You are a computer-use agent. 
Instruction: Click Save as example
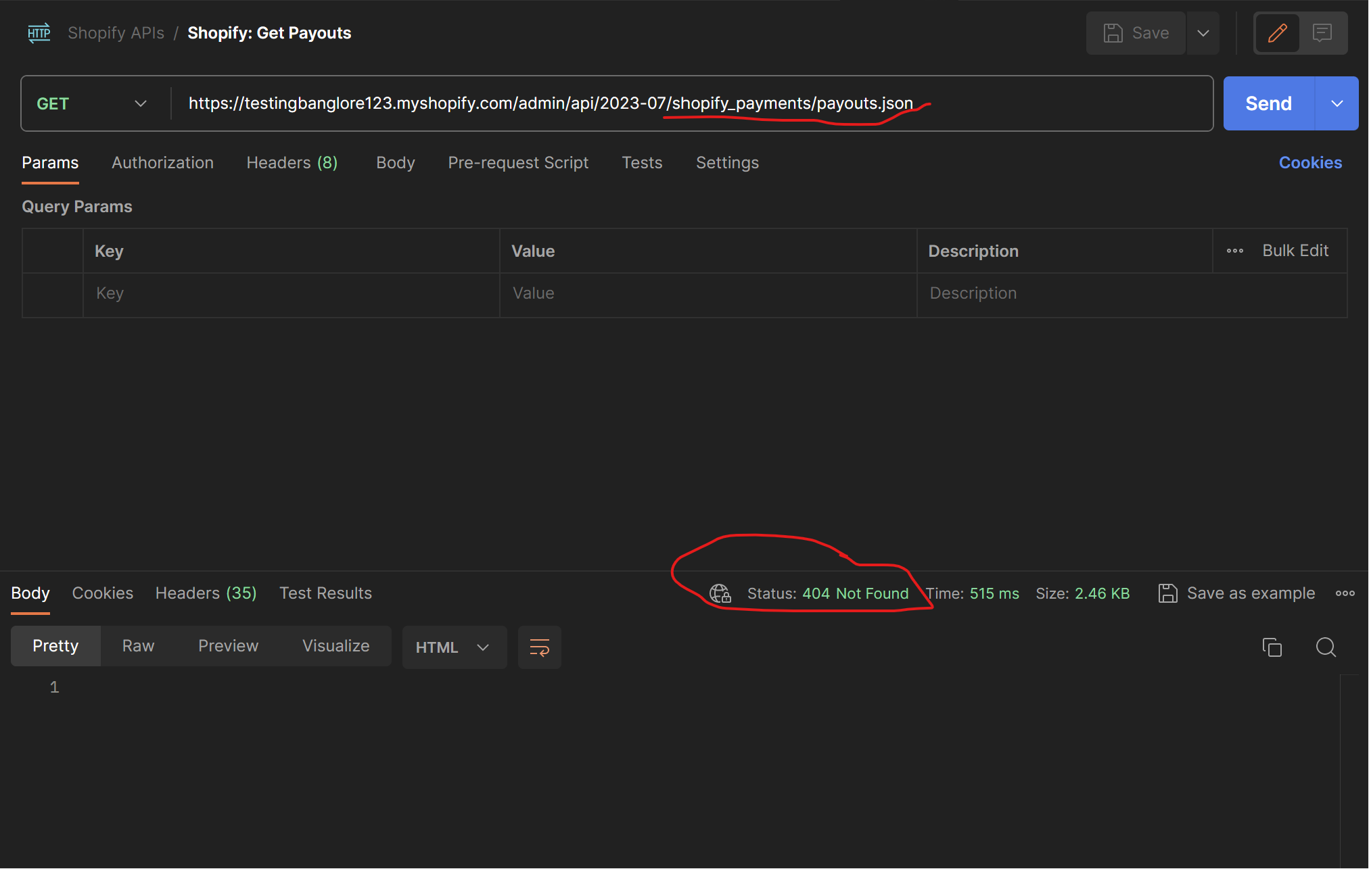[x=1236, y=593]
